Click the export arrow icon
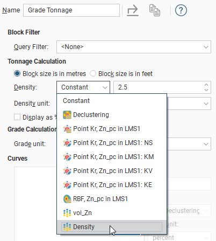216x241 pixels. 133,10
